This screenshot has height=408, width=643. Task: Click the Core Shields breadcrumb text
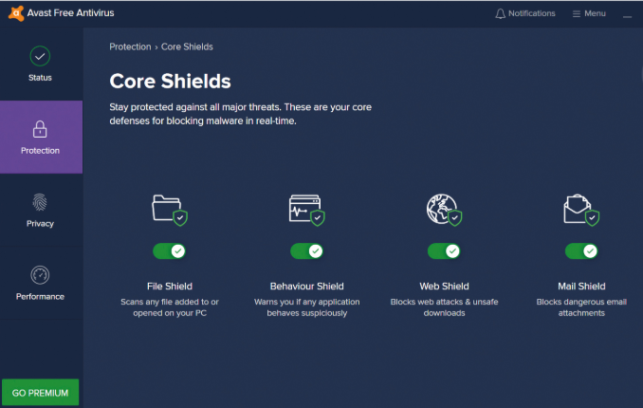pyautogui.click(x=187, y=46)
